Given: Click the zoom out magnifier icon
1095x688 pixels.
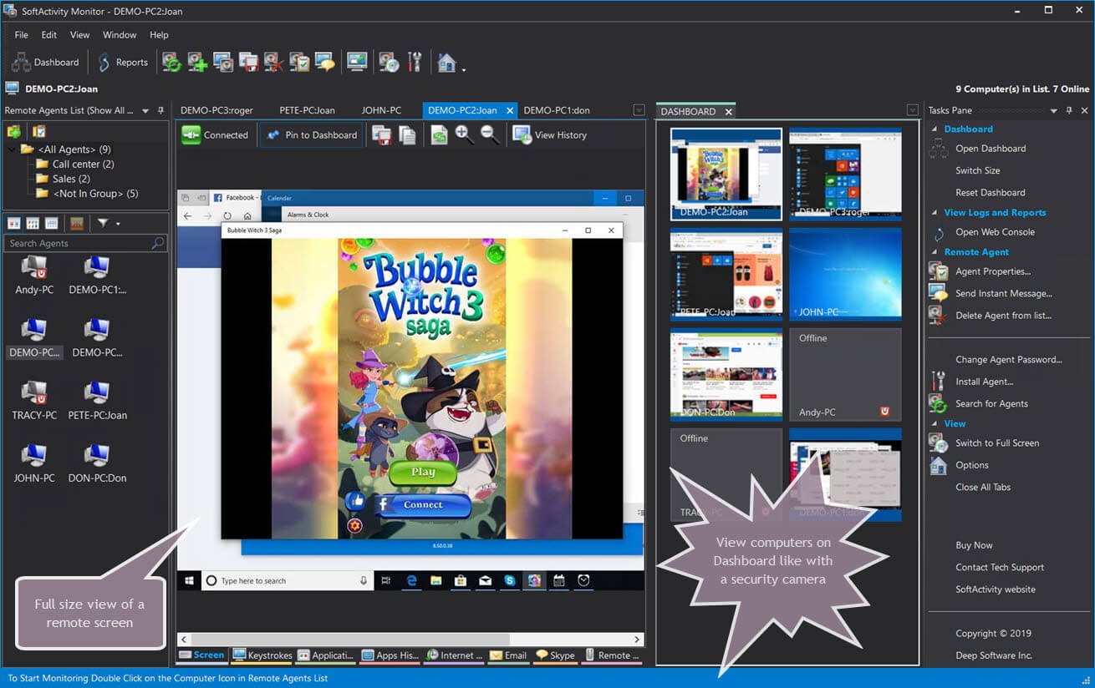Looking at the screenshot, I should click(490, 134).
